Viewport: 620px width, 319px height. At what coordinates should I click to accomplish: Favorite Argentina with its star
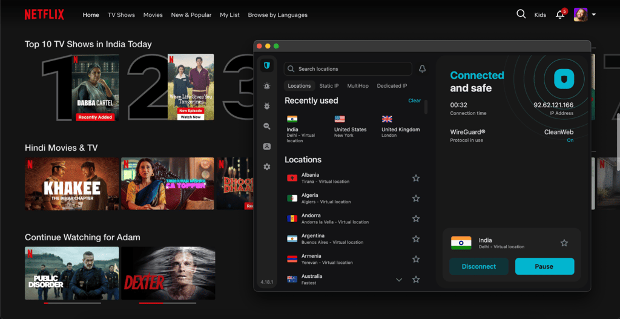[416, 238]
